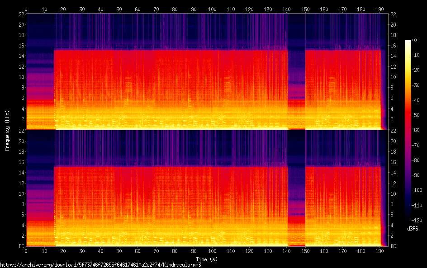Screen dimensions: 427x268
Task: Click the -30 label on the color scale
Action: (x=415, y=85)
